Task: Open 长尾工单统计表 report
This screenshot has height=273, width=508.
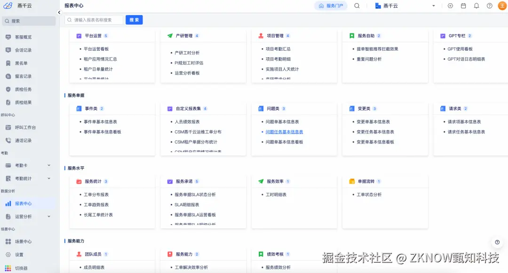Action: pos(98,215)
